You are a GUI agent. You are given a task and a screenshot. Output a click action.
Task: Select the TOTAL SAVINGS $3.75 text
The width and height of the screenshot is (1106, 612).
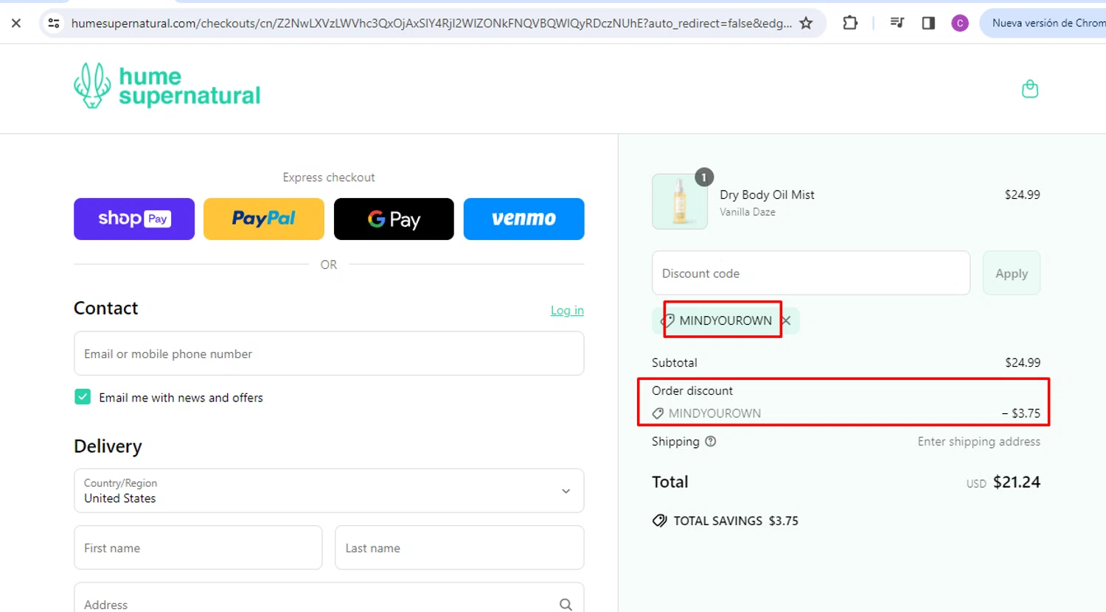[736, 521]
